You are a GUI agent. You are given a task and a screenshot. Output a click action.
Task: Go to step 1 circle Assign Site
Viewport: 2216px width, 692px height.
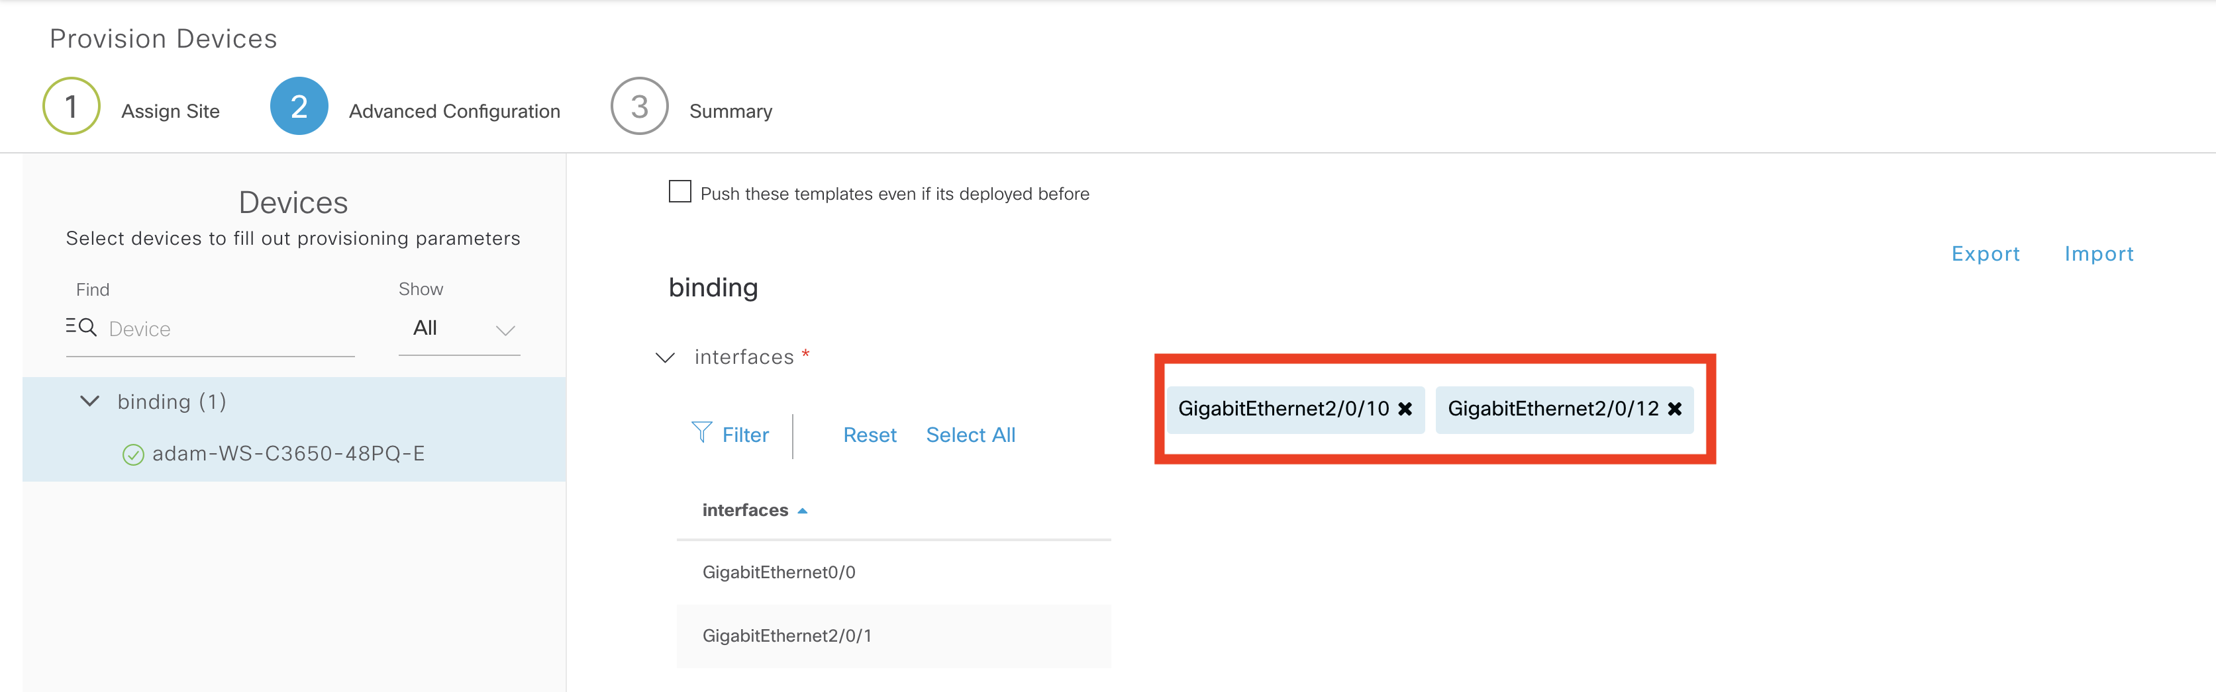point(72,107)
